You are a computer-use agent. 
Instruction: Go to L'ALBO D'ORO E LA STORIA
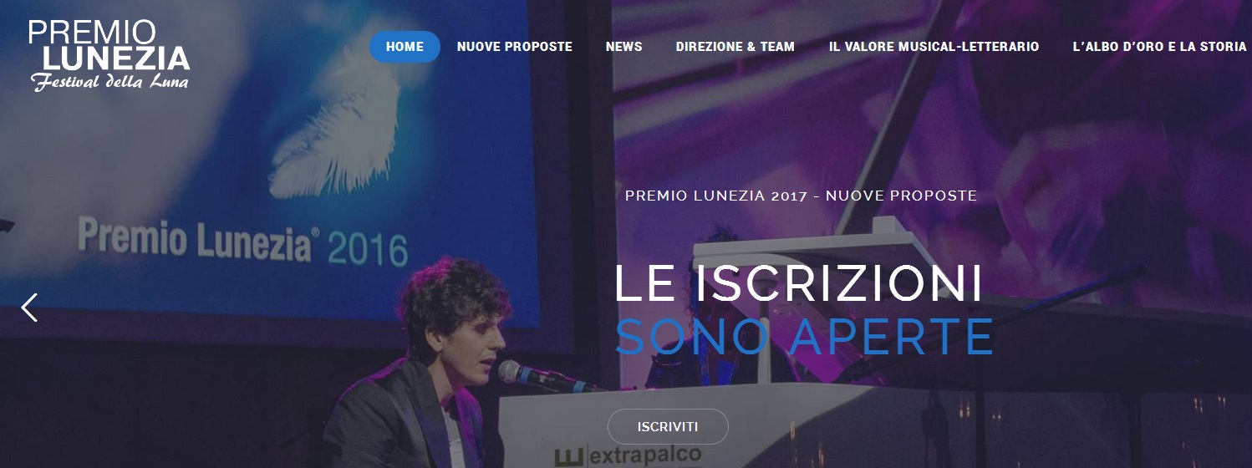(1160, 47)
